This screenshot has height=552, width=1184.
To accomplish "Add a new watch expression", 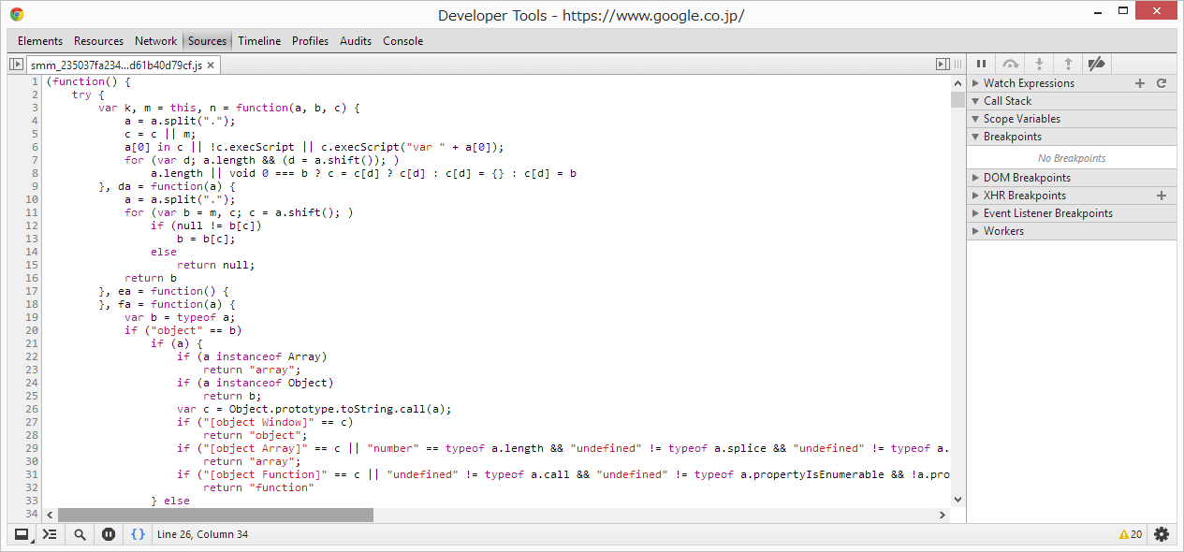I will [1140, 83].
